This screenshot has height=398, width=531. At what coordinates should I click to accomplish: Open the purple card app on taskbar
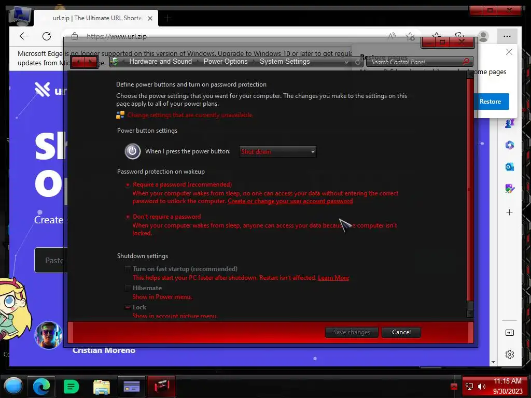131,386
